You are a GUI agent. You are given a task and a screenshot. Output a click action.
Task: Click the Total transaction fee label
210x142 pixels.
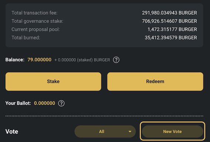point(34,13)
